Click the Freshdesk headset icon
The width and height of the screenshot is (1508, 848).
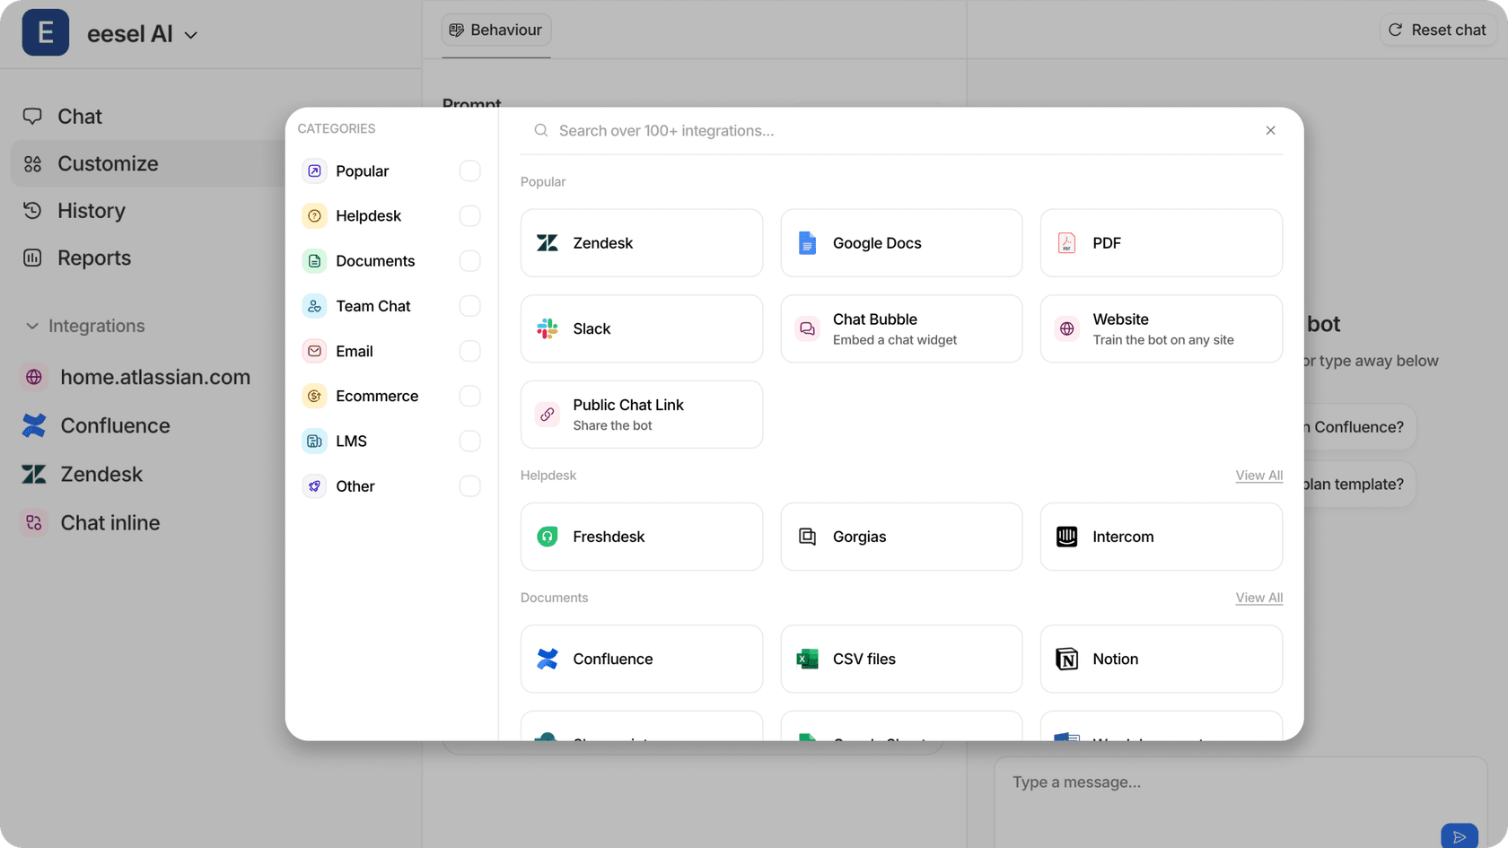(548, 537)
